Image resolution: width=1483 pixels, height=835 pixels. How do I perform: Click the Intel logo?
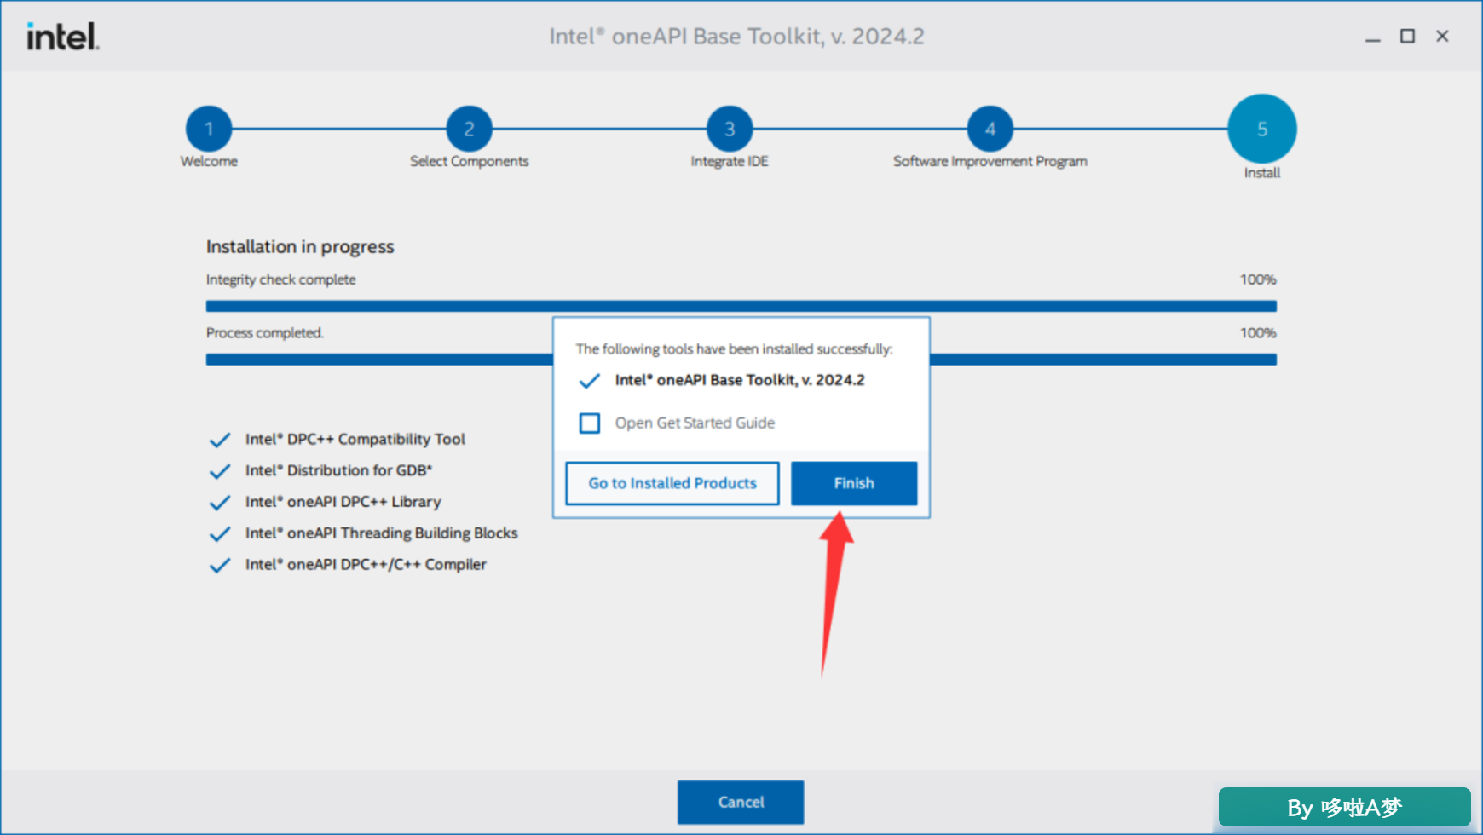[63, 37]
